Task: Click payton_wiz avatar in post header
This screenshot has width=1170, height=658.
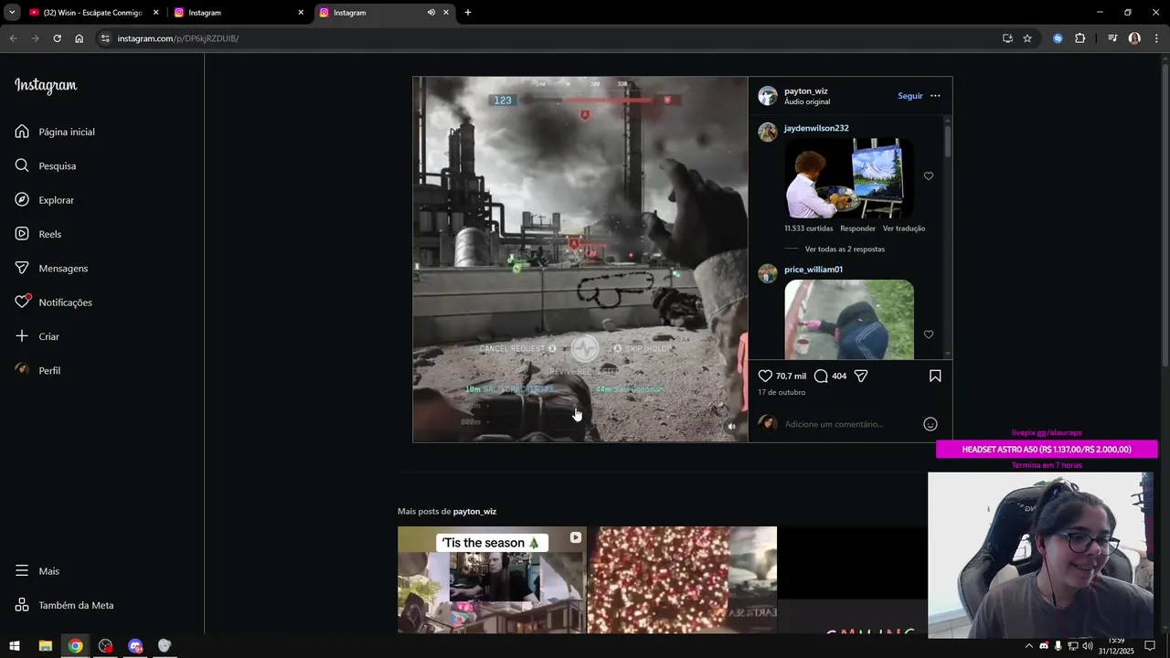Action: (x=768, y=96)
